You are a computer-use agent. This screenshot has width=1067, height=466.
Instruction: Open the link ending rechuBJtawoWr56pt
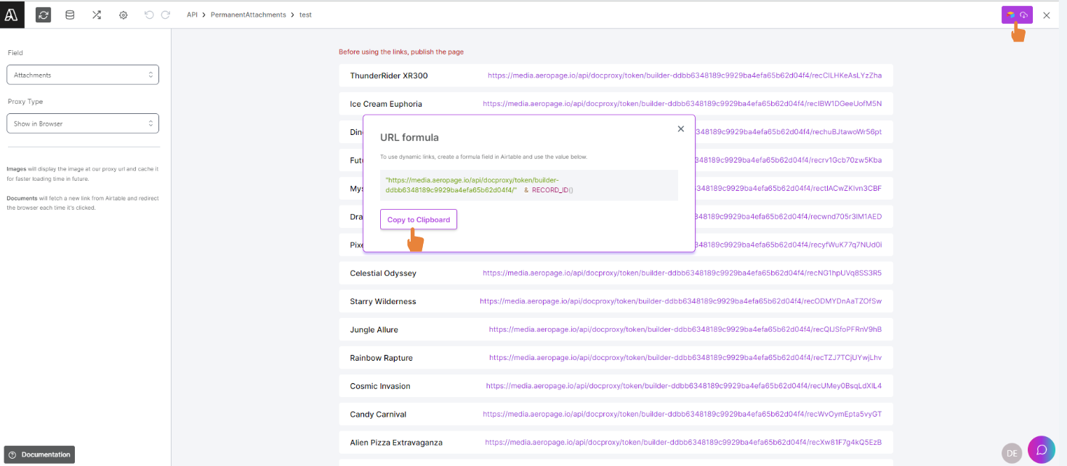[789, 132]
